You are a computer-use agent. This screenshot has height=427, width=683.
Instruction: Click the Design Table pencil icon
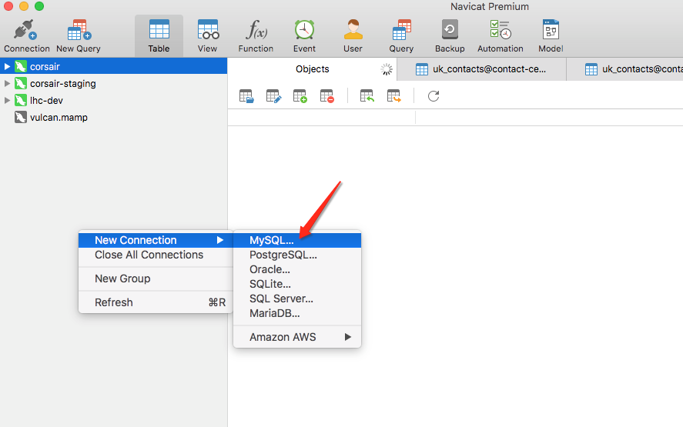coord(273,95)
